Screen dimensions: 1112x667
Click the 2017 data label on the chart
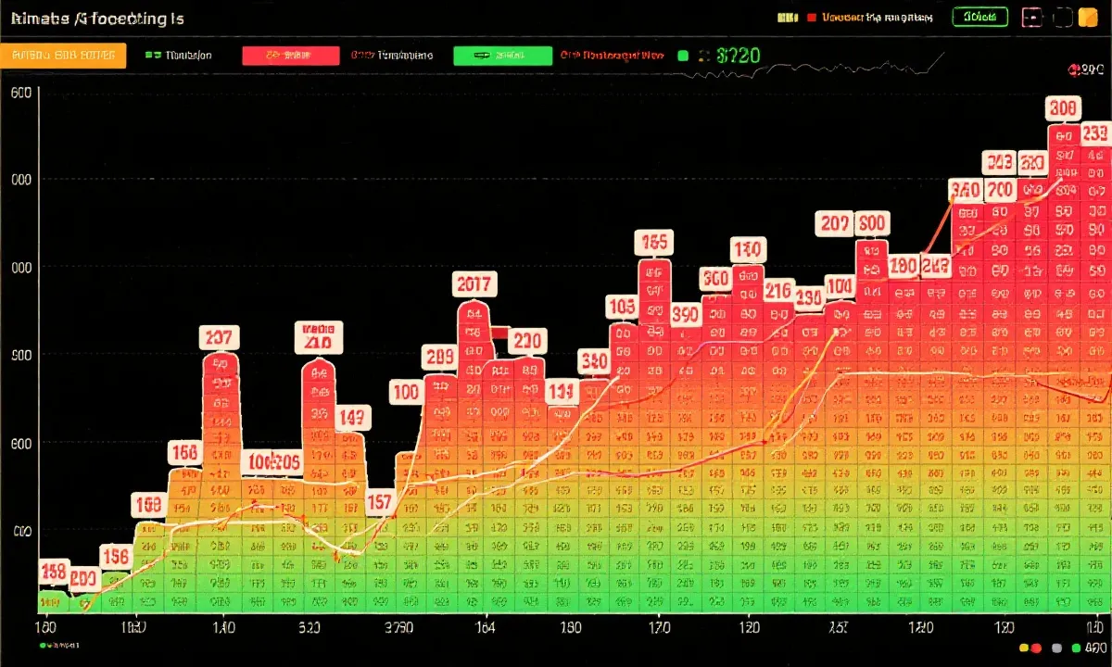point(474,283)
